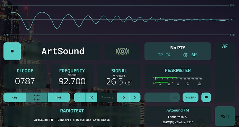The height and width of the screenshot is (127, 239).
Task: Expand the Auto BW dropdown
Action: point(191,97)
